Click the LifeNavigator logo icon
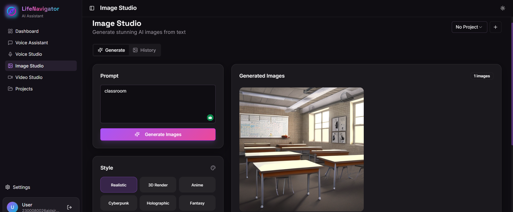 click(12, 11)
